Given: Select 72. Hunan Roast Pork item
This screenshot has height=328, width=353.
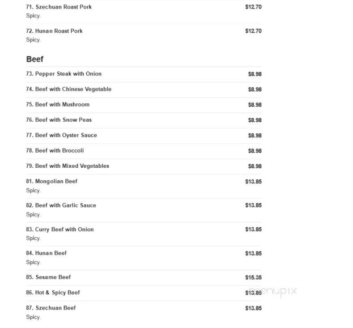Looking at the screenshot, I should (144, 35).
